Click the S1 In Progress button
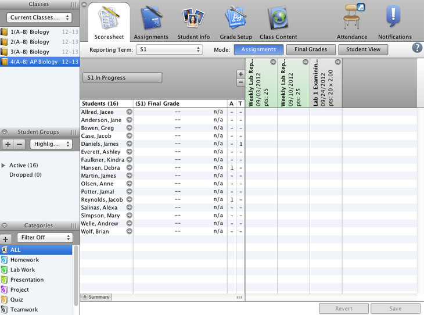Viewport: 424px width, 315px height. [x=121, y=78]
